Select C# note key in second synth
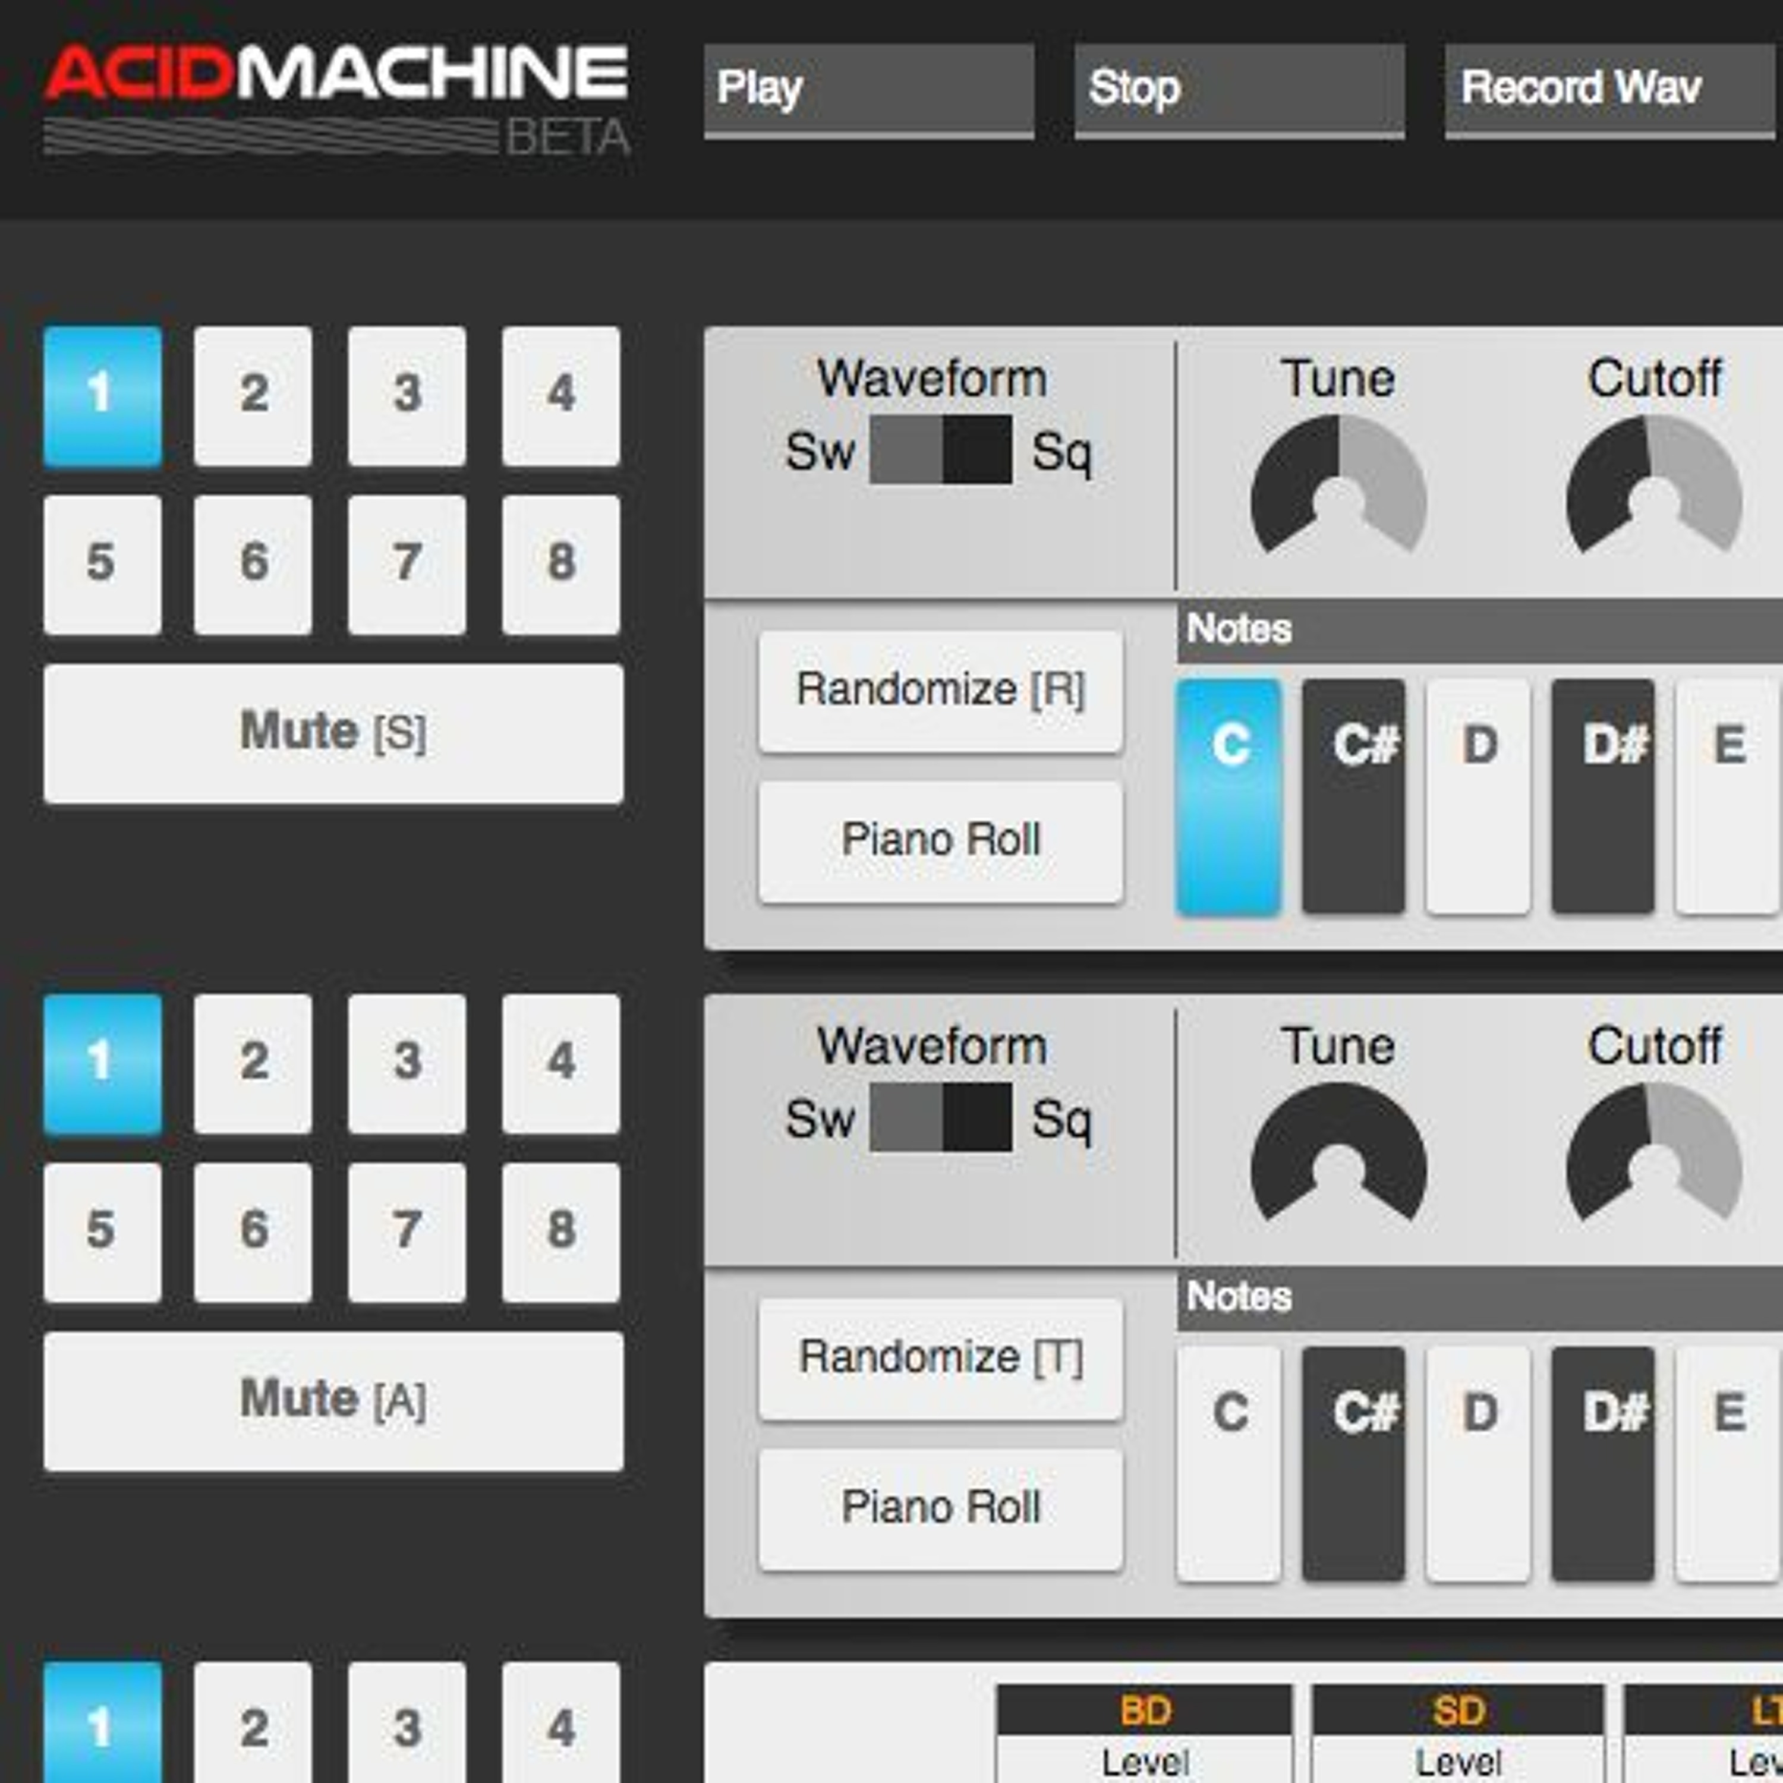Screen dimensions: 1783x1783 coord(1354,1464)
